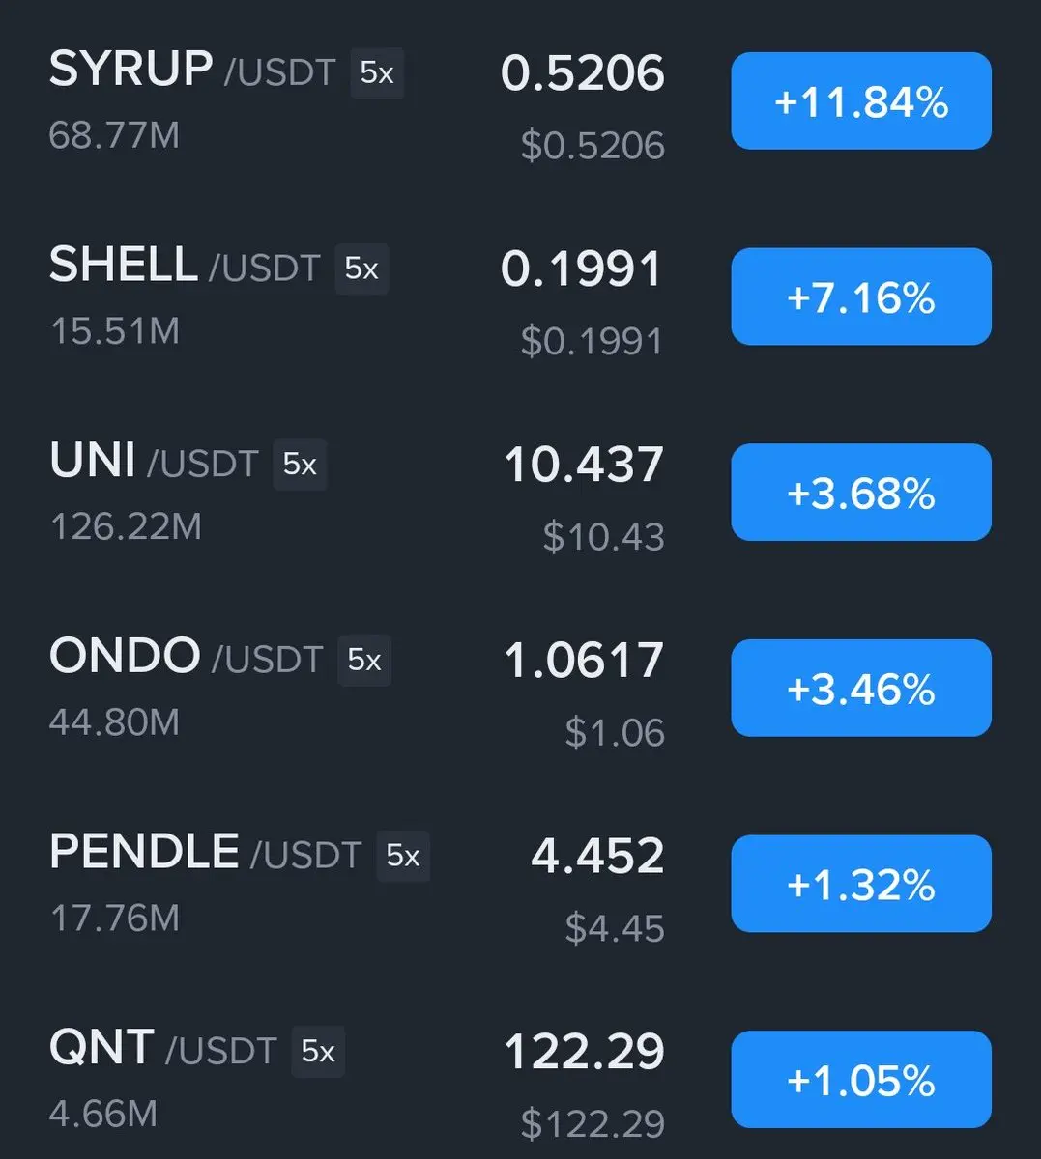The height and width of the screenshot is (1159, 1041).
Task: Open the QNT /USDT trading pair
Action: point(162,1048)
